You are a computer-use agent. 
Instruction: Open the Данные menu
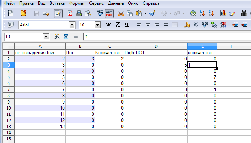(116, 3)
